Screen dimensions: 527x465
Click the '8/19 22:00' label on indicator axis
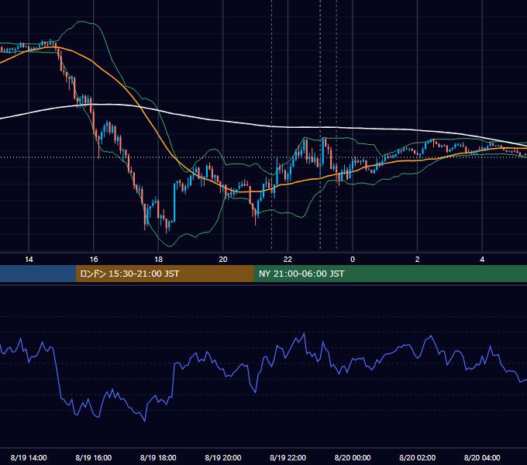point(288,457)
